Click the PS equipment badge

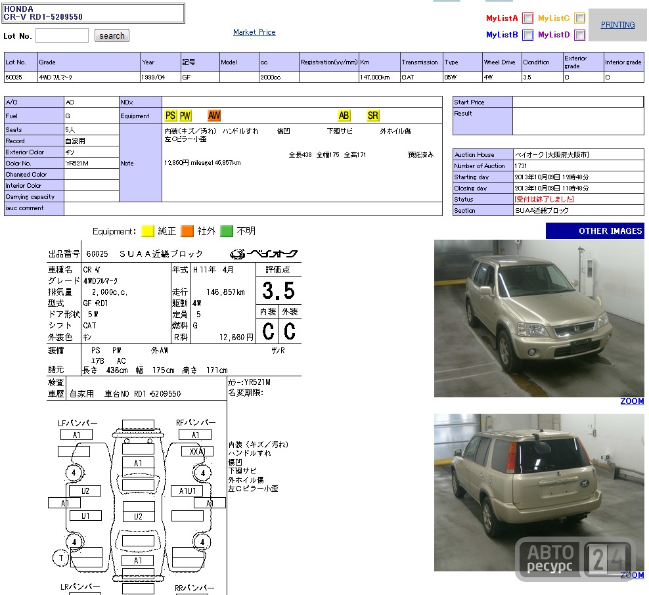[171, 116]
